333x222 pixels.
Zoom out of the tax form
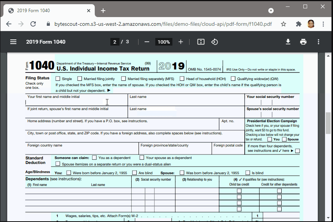click(147, 42)
